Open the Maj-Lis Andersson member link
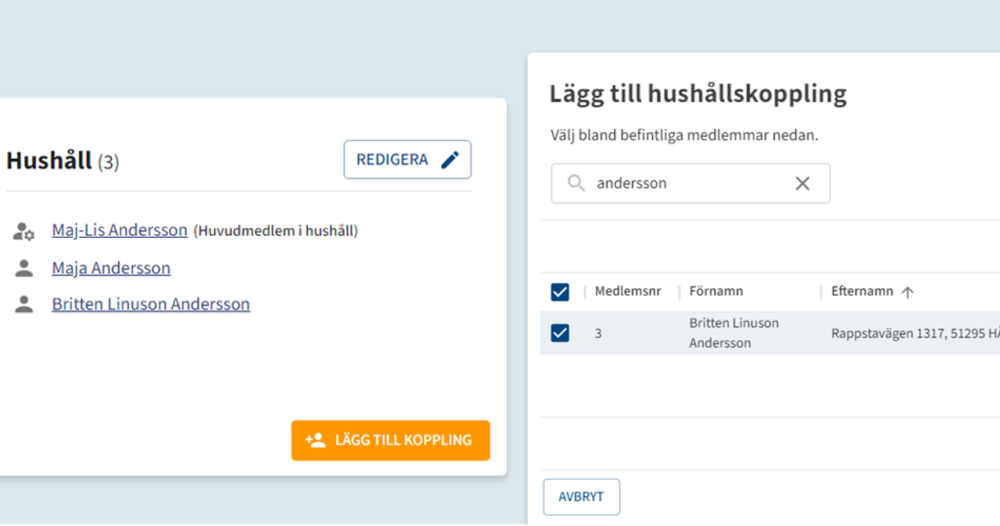Screen dimensions: 1000x526 (119, 230)
